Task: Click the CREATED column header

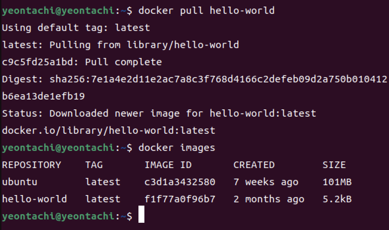Action: [x=254, y=165]
